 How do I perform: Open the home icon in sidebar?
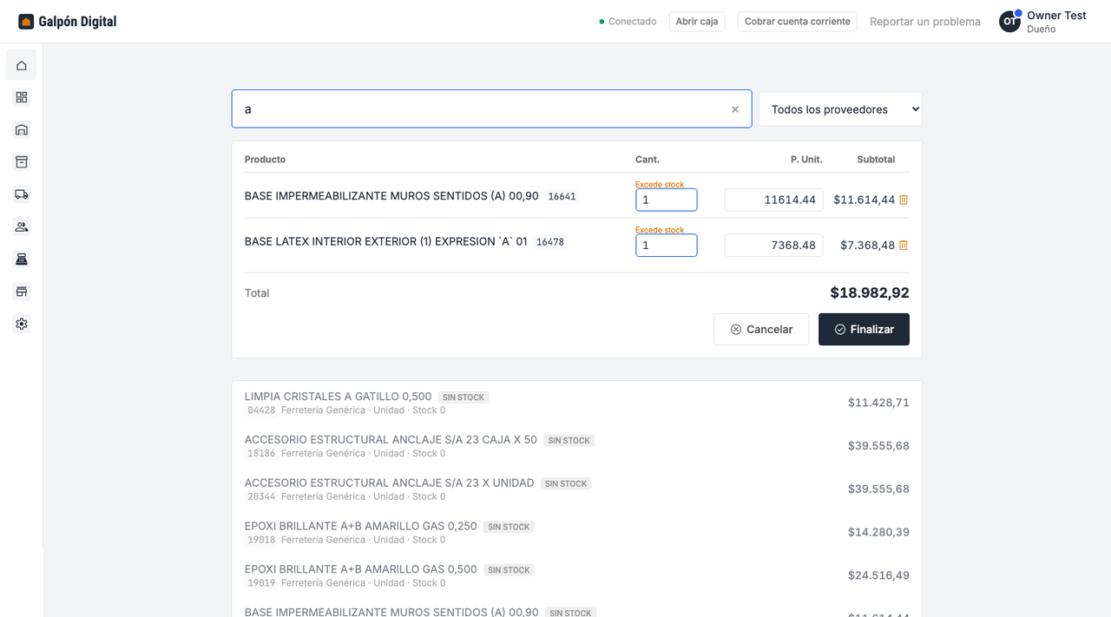(22, 65)
